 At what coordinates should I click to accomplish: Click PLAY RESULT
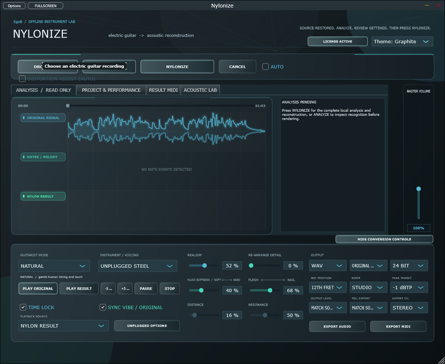[x=79, y=288]
